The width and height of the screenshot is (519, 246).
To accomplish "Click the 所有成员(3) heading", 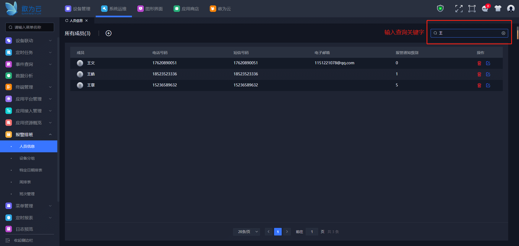I will pos(78,33).
